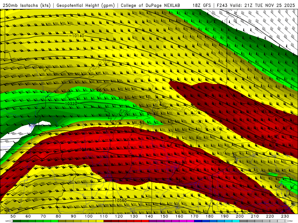
Task: Click the 70 value on the color scale
Action: tap(43, 216)
